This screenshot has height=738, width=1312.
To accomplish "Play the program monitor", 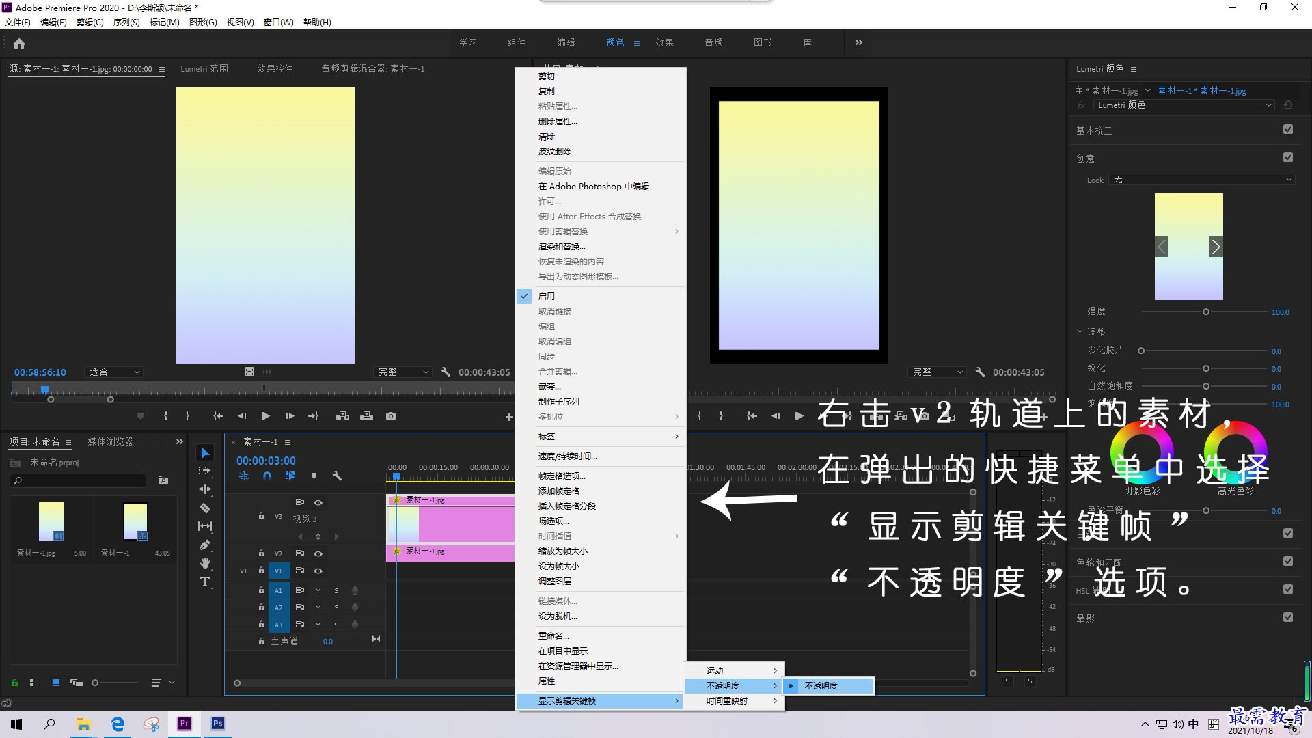I will 799,416.
